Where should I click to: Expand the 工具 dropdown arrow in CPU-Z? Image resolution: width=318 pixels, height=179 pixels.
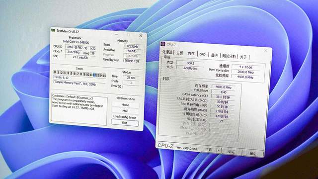coord(219,150)
